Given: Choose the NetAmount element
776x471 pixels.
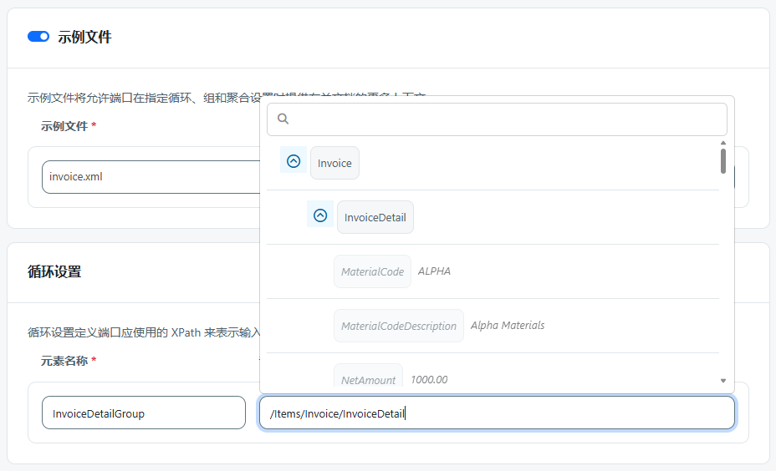Looking at the screenshot, I should pyautogui.click(x=368, y=379).
